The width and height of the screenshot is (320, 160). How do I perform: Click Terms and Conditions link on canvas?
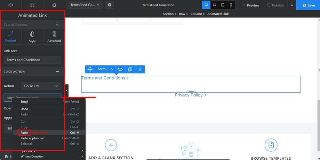coord(105,78)
